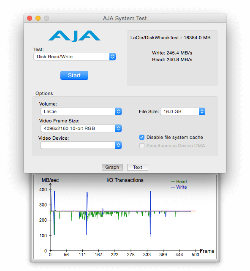
Task: Click the Frame axis label
Action: click(207, 251)
